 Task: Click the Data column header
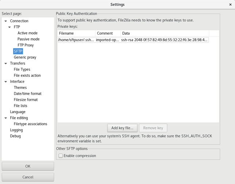click(x=165, y=33)
